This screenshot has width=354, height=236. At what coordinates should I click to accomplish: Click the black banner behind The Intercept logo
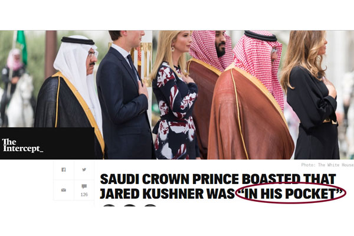click(x=47, y=143)
